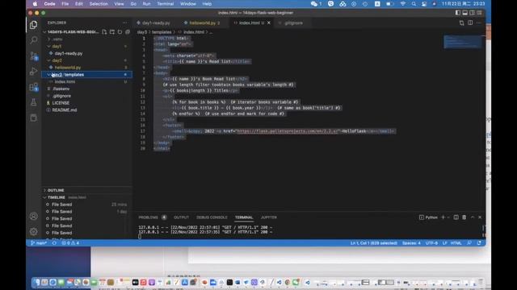Click errors and warnings count in status bar
Image resolution: width=517 pixels, height=290 pixels.
[70, 243]
